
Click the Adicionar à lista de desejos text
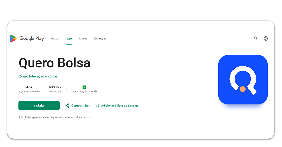click(120, 106)
